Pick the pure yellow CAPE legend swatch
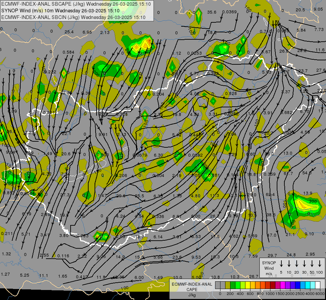 [x=248, y=285]
